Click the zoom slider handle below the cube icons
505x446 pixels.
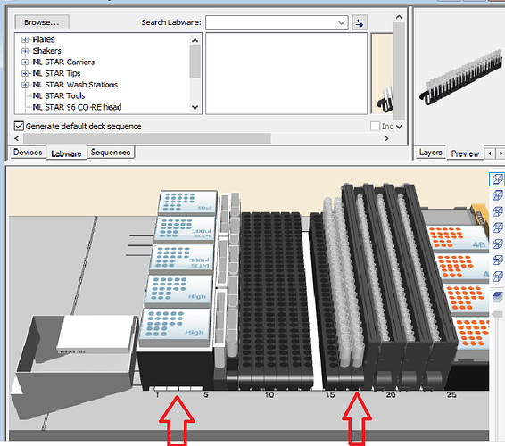498,315
